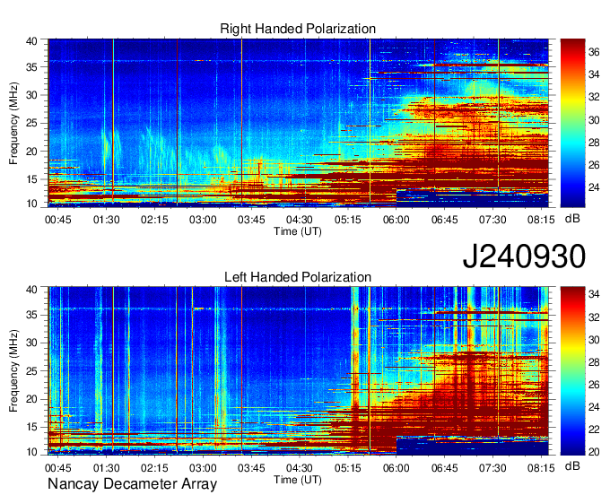
Task: Click the left-handed polarization spectrogram plot
Action: point(298,371)
